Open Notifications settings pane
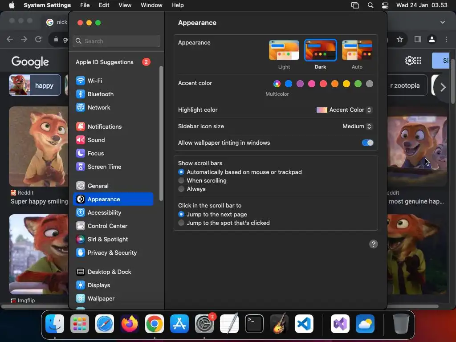This screenshot has width=456, height=342. click(x=113, y=126)
